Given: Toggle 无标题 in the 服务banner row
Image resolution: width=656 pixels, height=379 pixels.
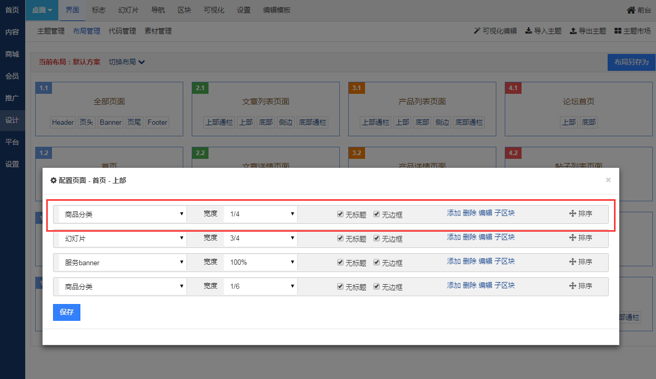Looking at the screenshot, I should [x=340, y=262].
